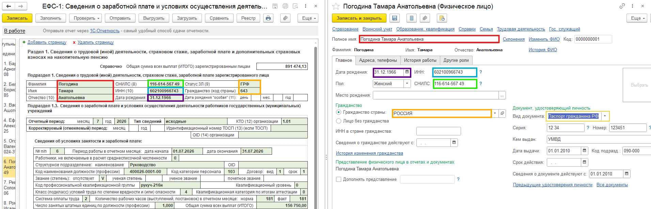
Task: Click the Записать button
Action: (17, 18)
